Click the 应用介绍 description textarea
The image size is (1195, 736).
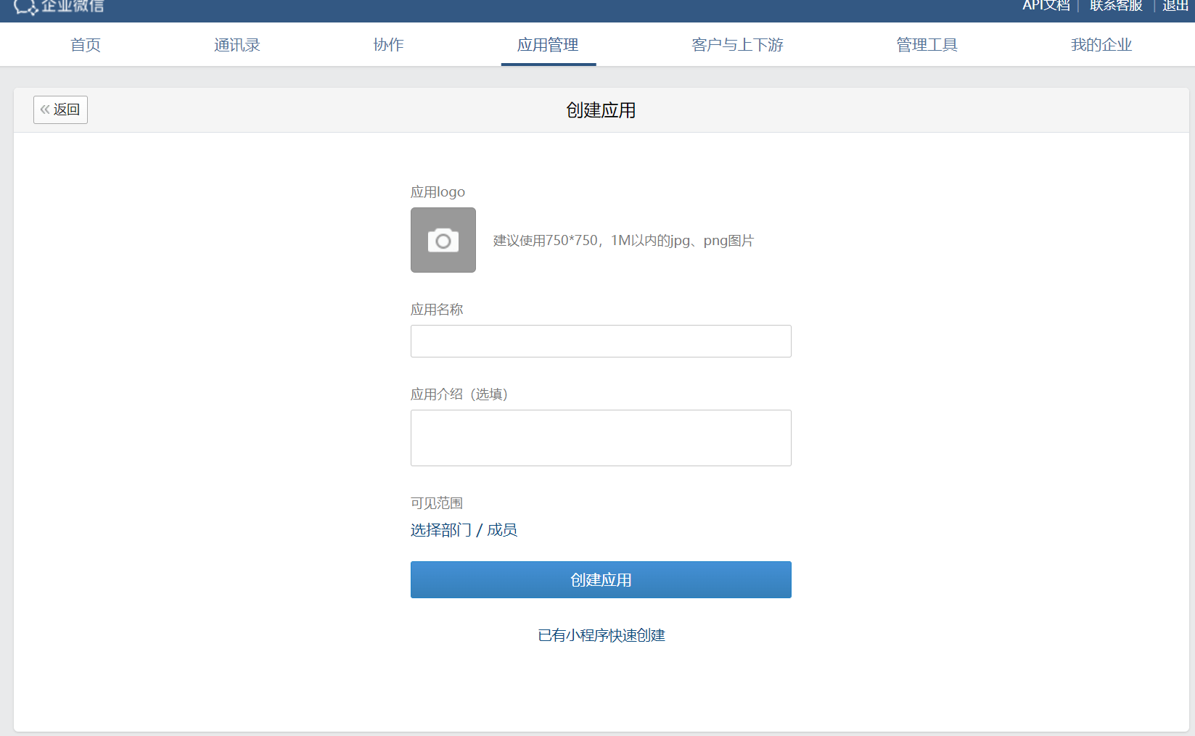click(x=600, y=437)
